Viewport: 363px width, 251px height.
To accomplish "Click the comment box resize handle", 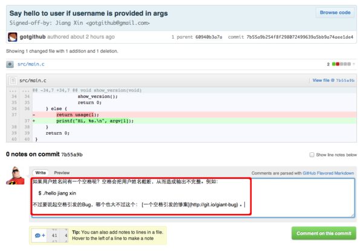I will [352, 215].
